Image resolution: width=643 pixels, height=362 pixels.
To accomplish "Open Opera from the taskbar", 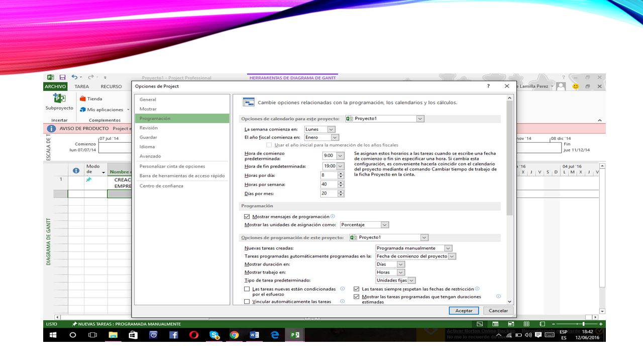I will pyautogui.click(x=194, y=335).
